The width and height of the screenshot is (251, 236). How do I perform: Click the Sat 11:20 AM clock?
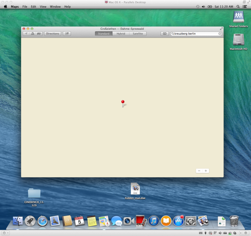(224, 7)
